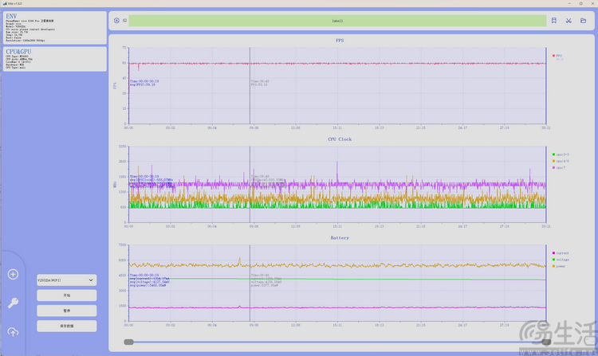Click the circled plus icon in sidebar
The height and width of the screenshot is (356, 598).
(13, 275)
